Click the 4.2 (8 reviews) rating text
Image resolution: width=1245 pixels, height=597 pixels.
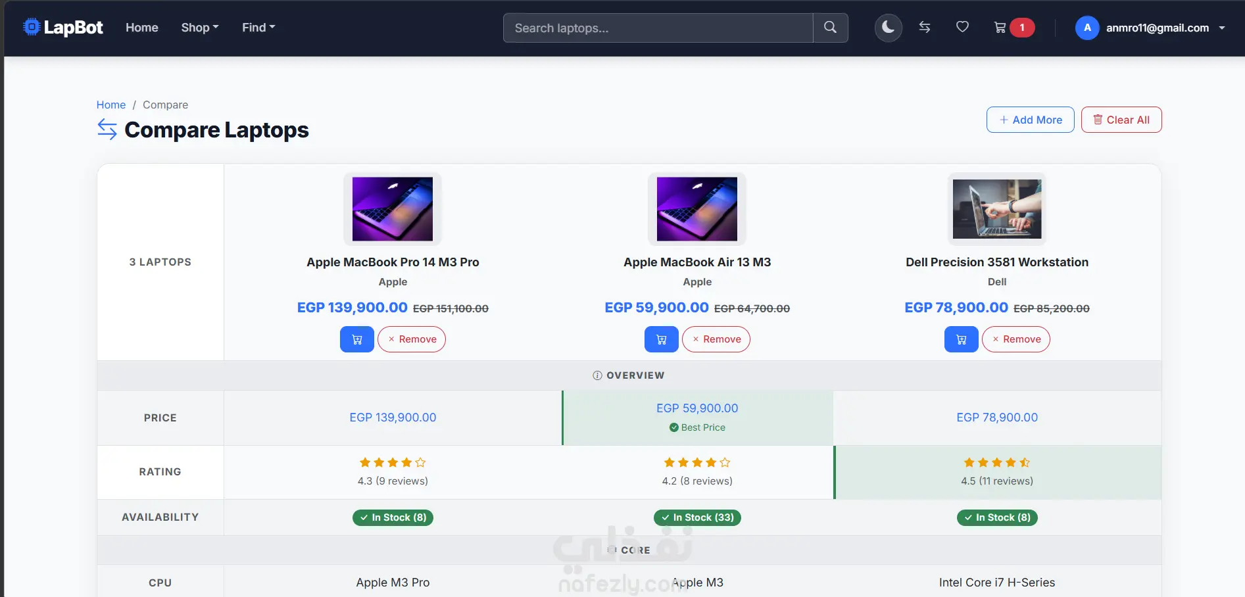coord(697,481)
